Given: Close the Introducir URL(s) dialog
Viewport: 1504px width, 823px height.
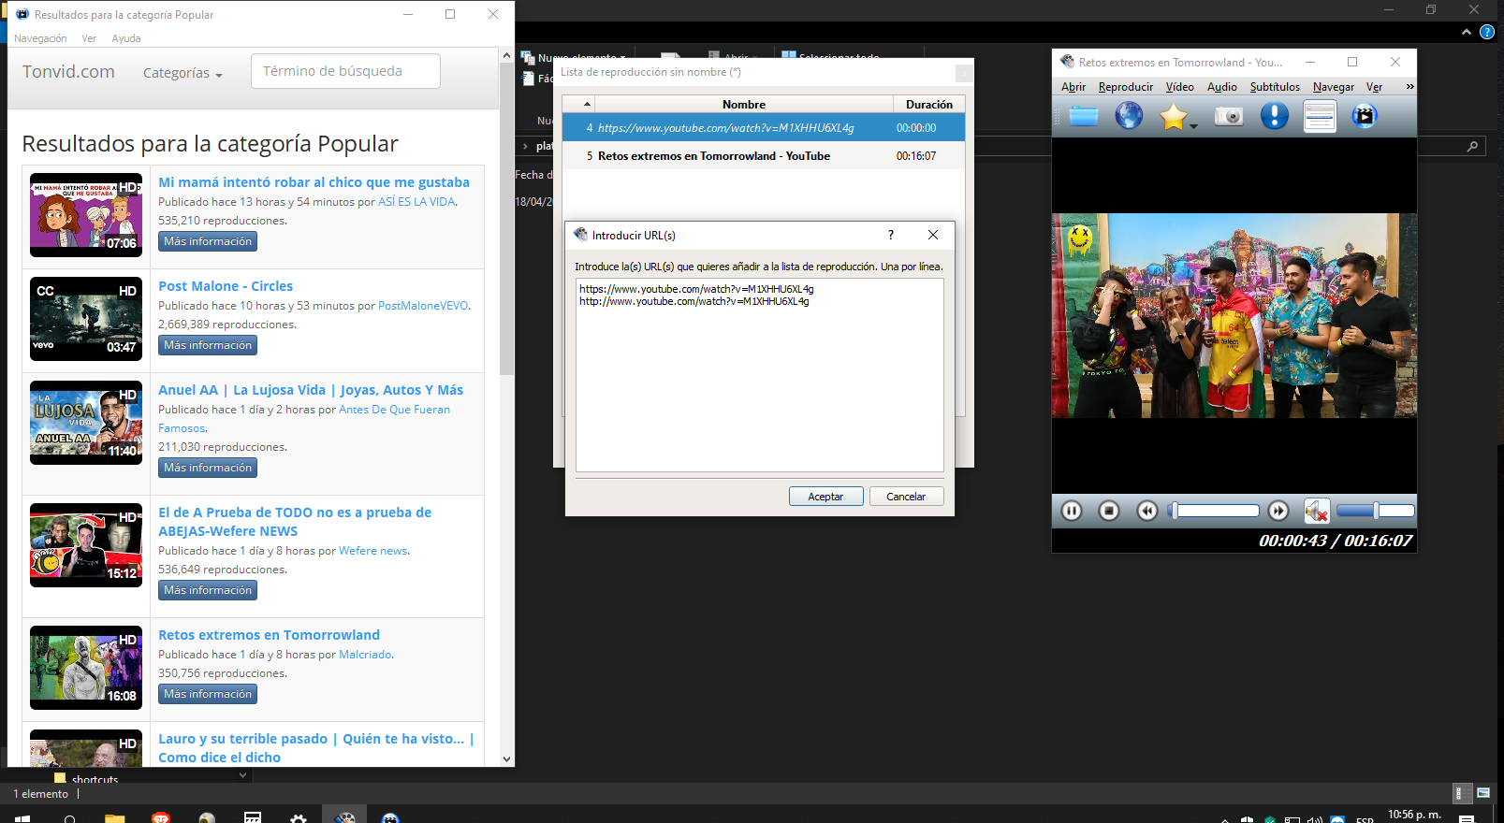Looking at the screenshot, I should click(933, 235).
